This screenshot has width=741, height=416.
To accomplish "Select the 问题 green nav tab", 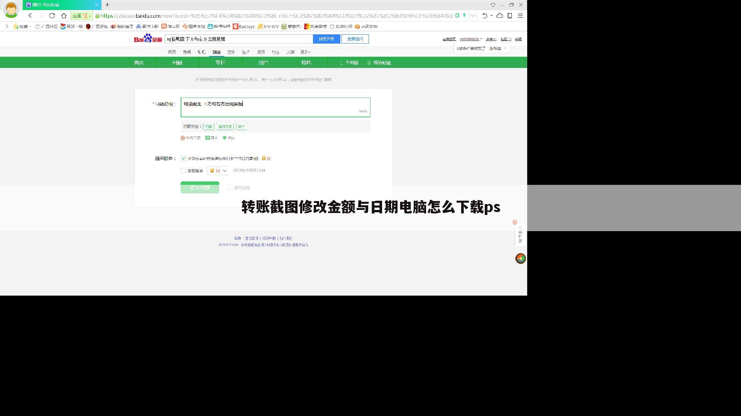I will 177,63.
